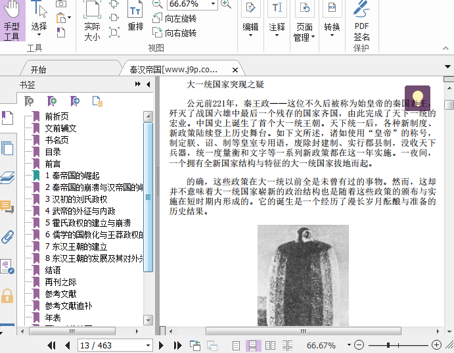Expand the page number dropdown
The width and height of the screenshot is (454, 353).
click(148, 345)
